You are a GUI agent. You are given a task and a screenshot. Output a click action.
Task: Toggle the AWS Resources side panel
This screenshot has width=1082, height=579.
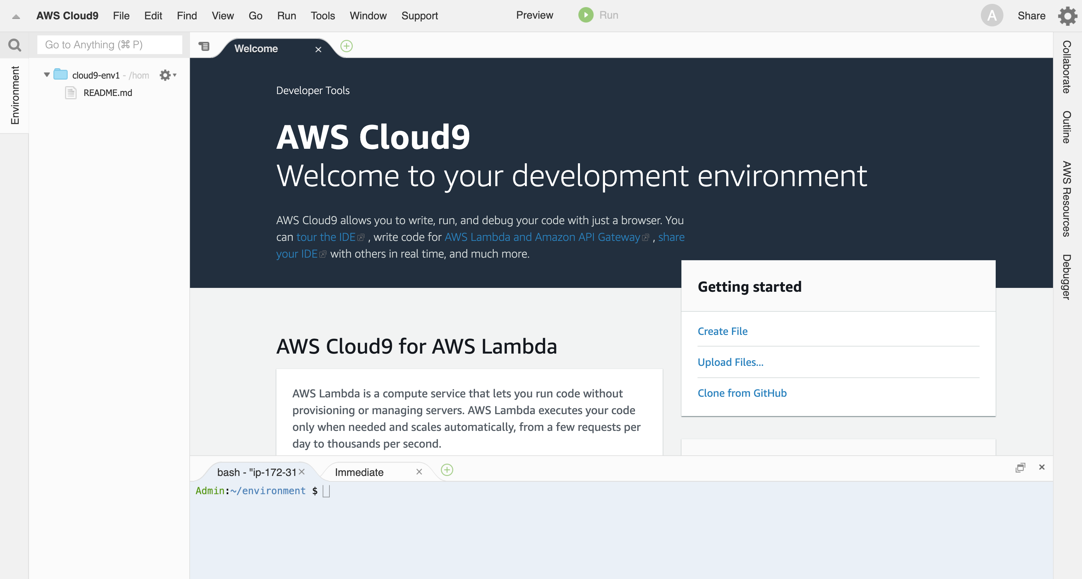click(1067, 199)
